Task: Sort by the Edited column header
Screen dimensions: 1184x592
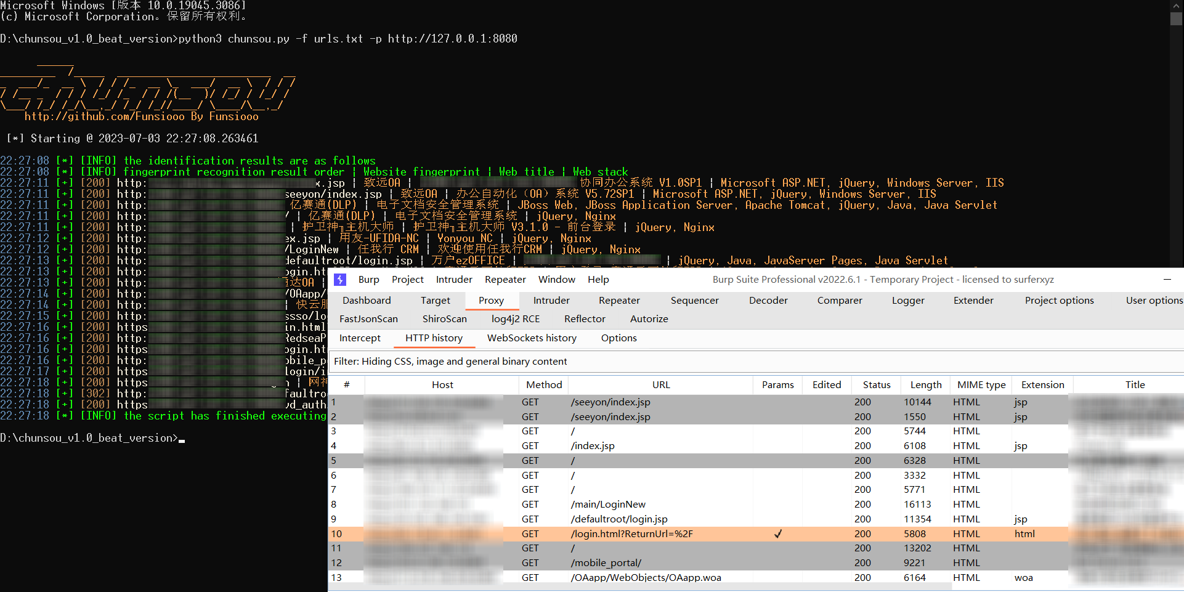Action: (x=827, y=385)
